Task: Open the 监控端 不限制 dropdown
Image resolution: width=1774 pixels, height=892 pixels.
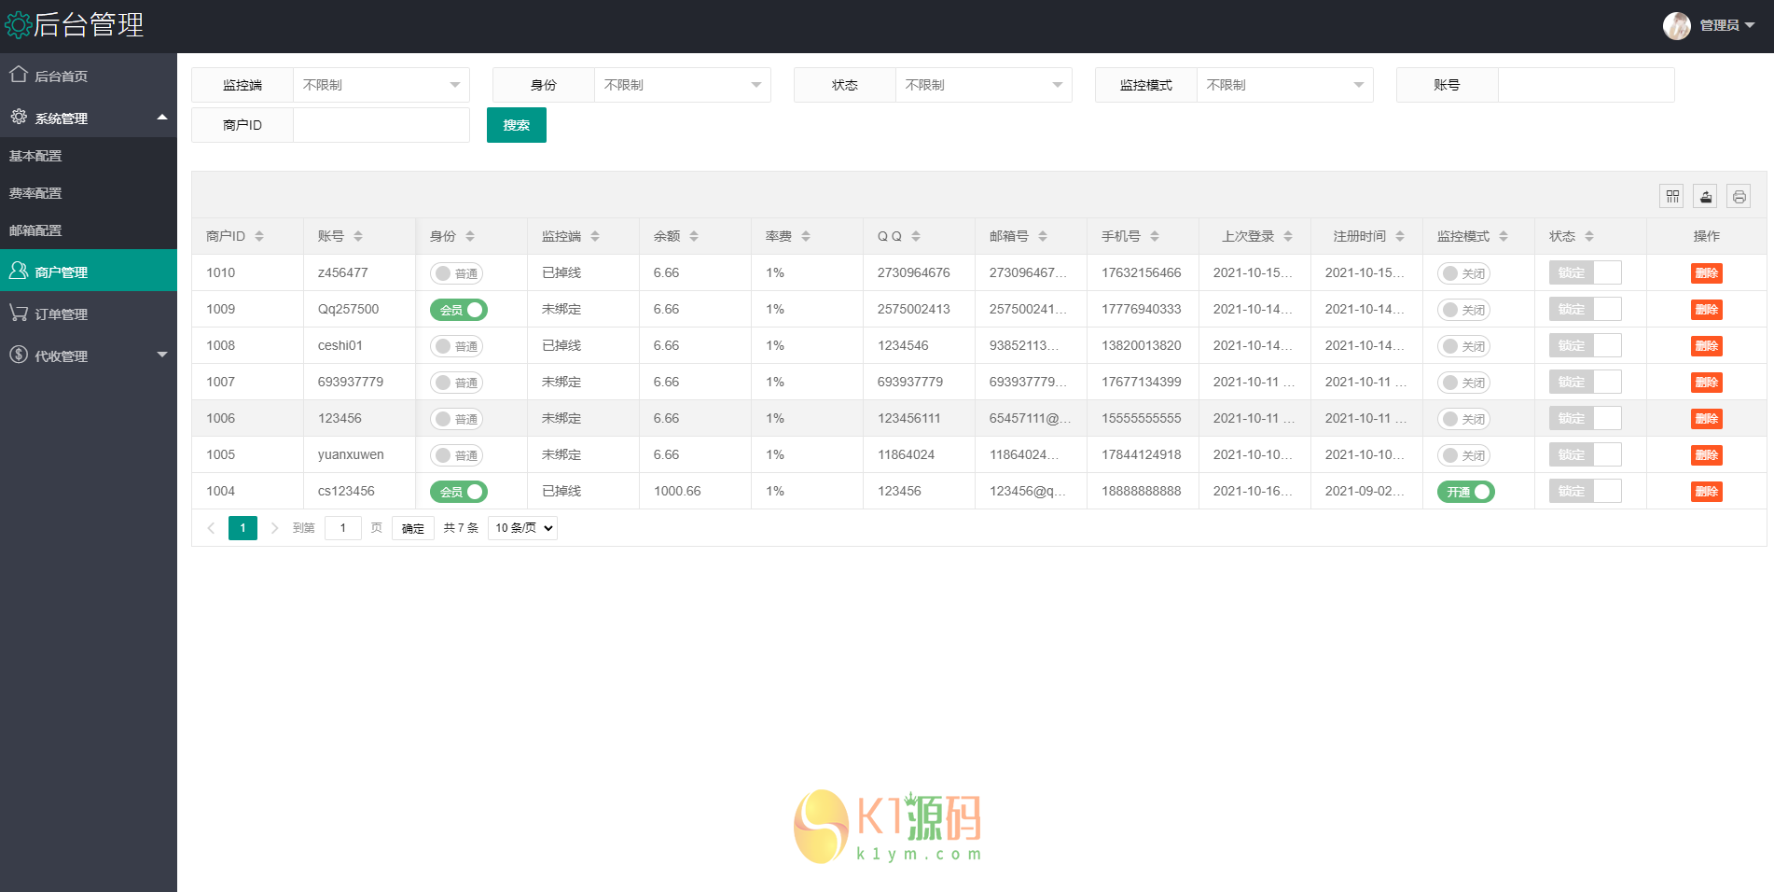Action: tap(381, 85)
